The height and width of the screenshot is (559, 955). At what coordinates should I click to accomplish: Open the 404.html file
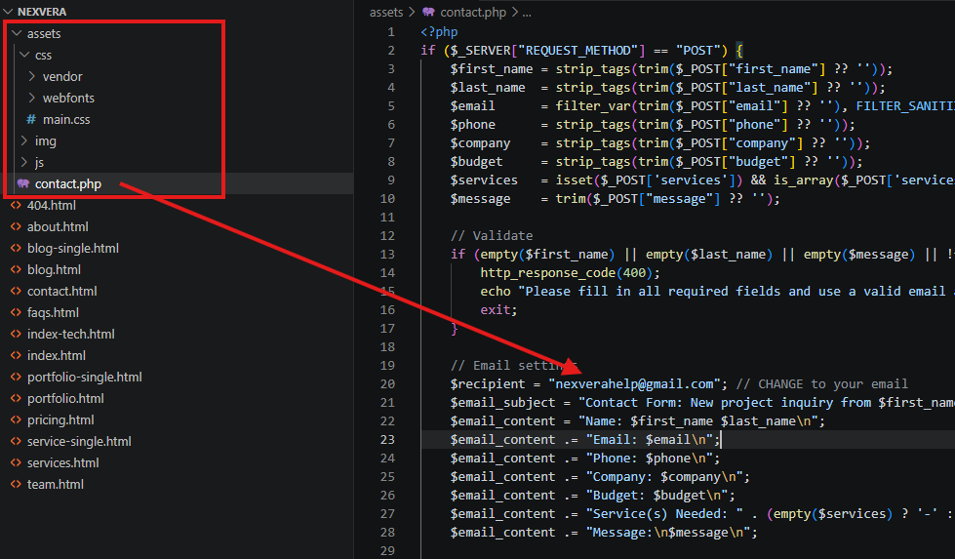click(51, 205)
